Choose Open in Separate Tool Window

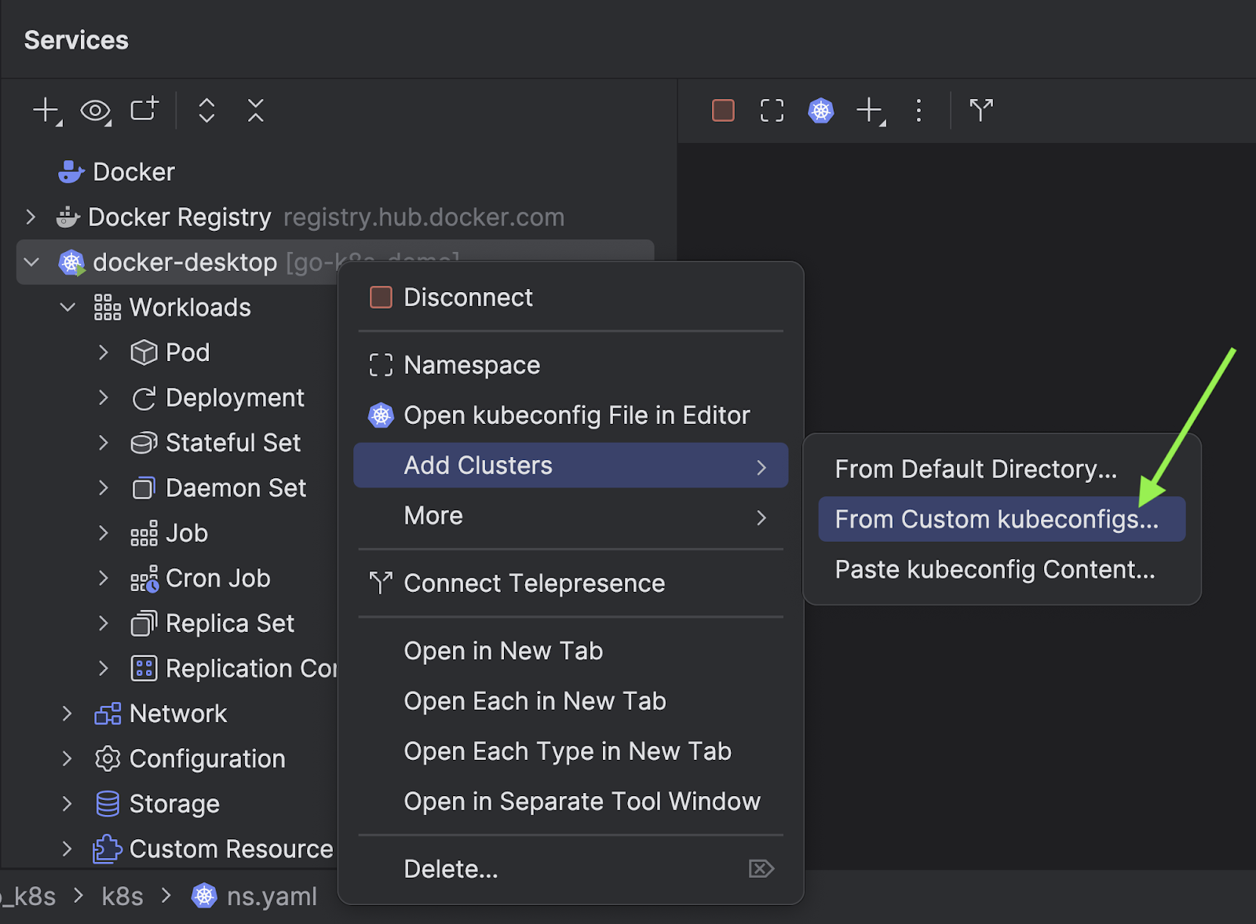tap(571, 802)
